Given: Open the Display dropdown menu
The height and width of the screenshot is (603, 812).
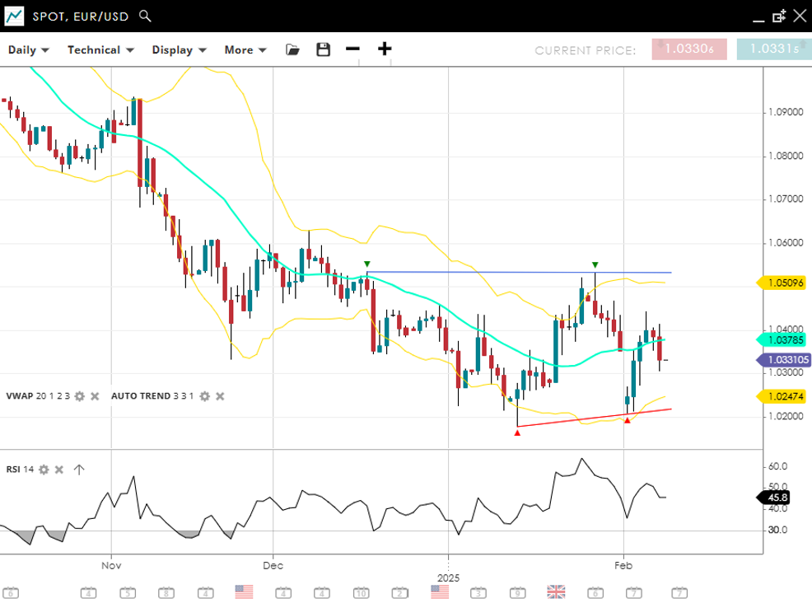Looking at the screenshot, I should click(179, 49).
